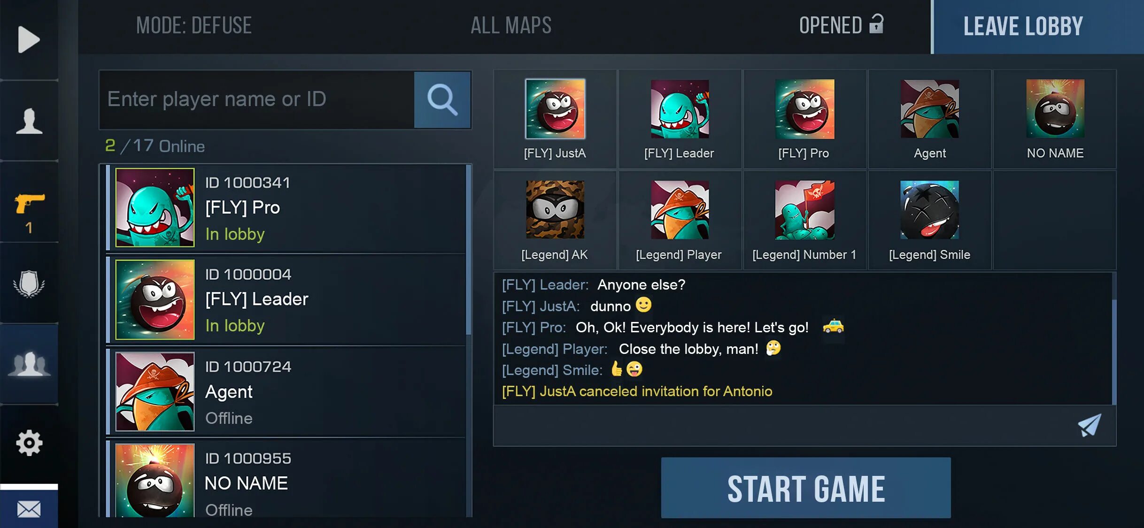This screenshot has height=528, width=1144.
Task: Click the magnifier search icon
Action: click(x=442, y=99)
